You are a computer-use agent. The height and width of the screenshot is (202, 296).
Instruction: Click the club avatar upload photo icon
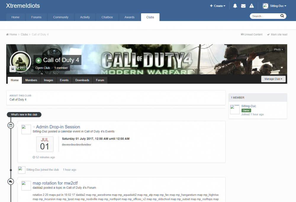[13, 69]
